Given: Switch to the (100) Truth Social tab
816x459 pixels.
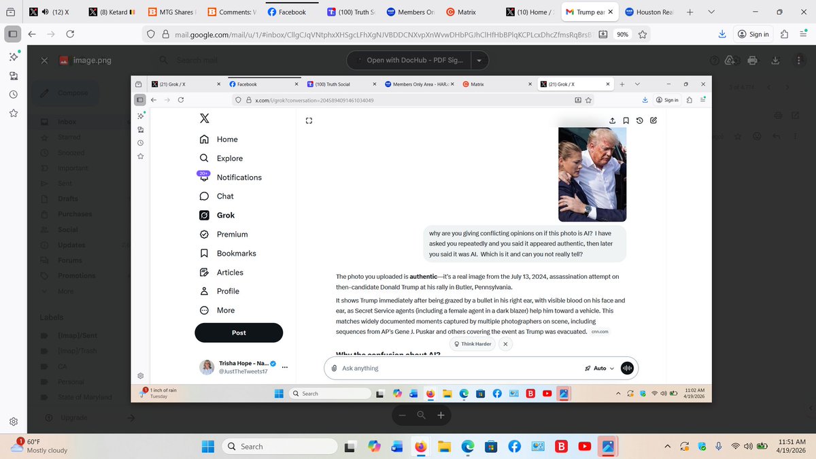Looking at the screenshot, I should click(350, 12).
